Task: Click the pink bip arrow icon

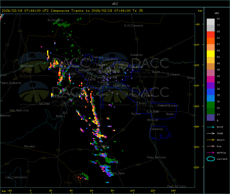Action: 211,146
